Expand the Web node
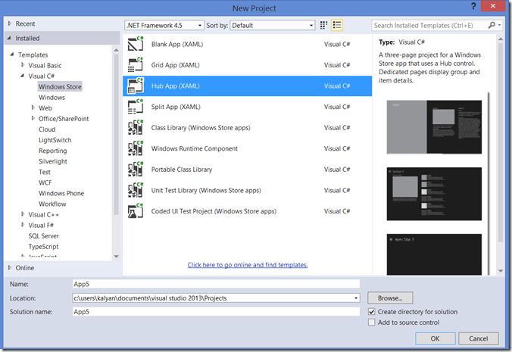Viewport: 512px width, 352px height. (x=33, y=107)
